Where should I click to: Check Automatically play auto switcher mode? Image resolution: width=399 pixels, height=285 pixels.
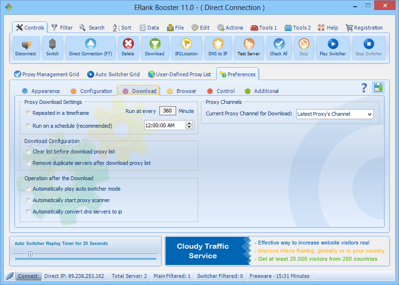(28, 188)
